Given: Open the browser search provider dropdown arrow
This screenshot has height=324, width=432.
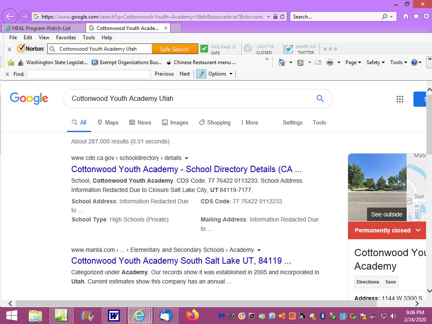Looking at the screenshot, I should click(391, 17).
